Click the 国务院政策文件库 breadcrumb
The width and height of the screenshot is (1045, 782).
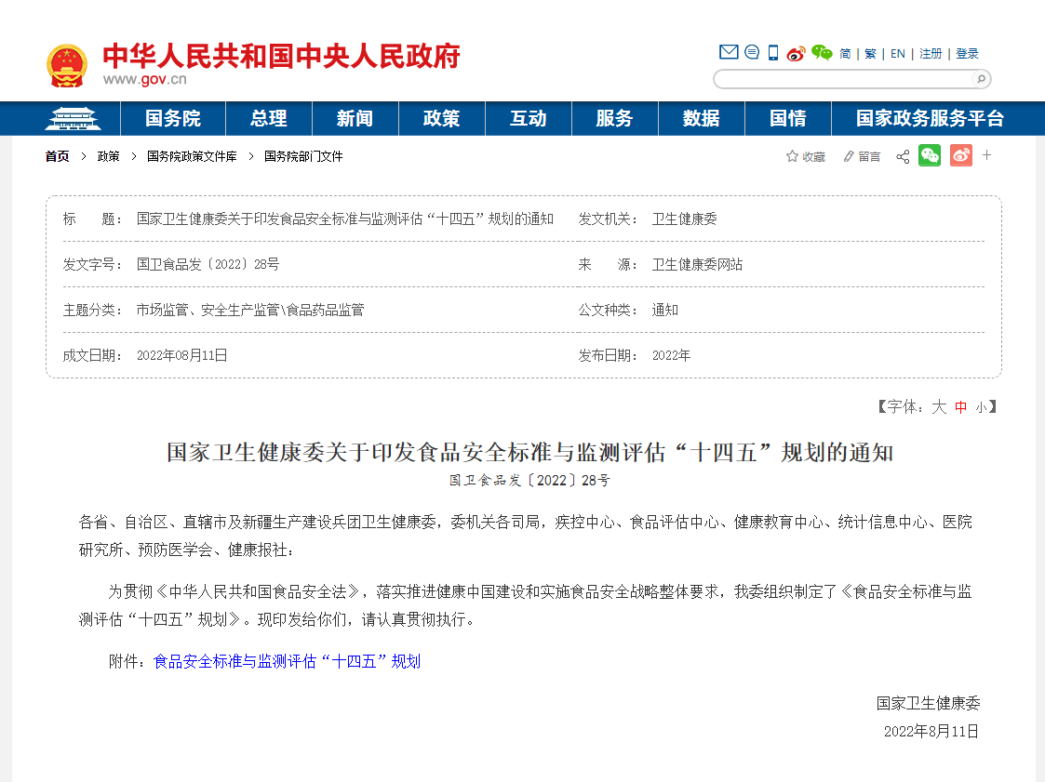(x=192, y=156)
